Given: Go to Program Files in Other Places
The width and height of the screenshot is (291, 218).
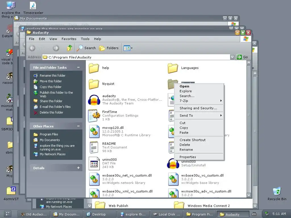Looking at the screenshot, I should point(49,134).
